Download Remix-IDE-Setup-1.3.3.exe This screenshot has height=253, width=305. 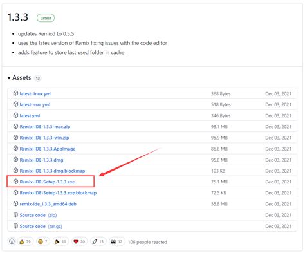coord(47,182)
